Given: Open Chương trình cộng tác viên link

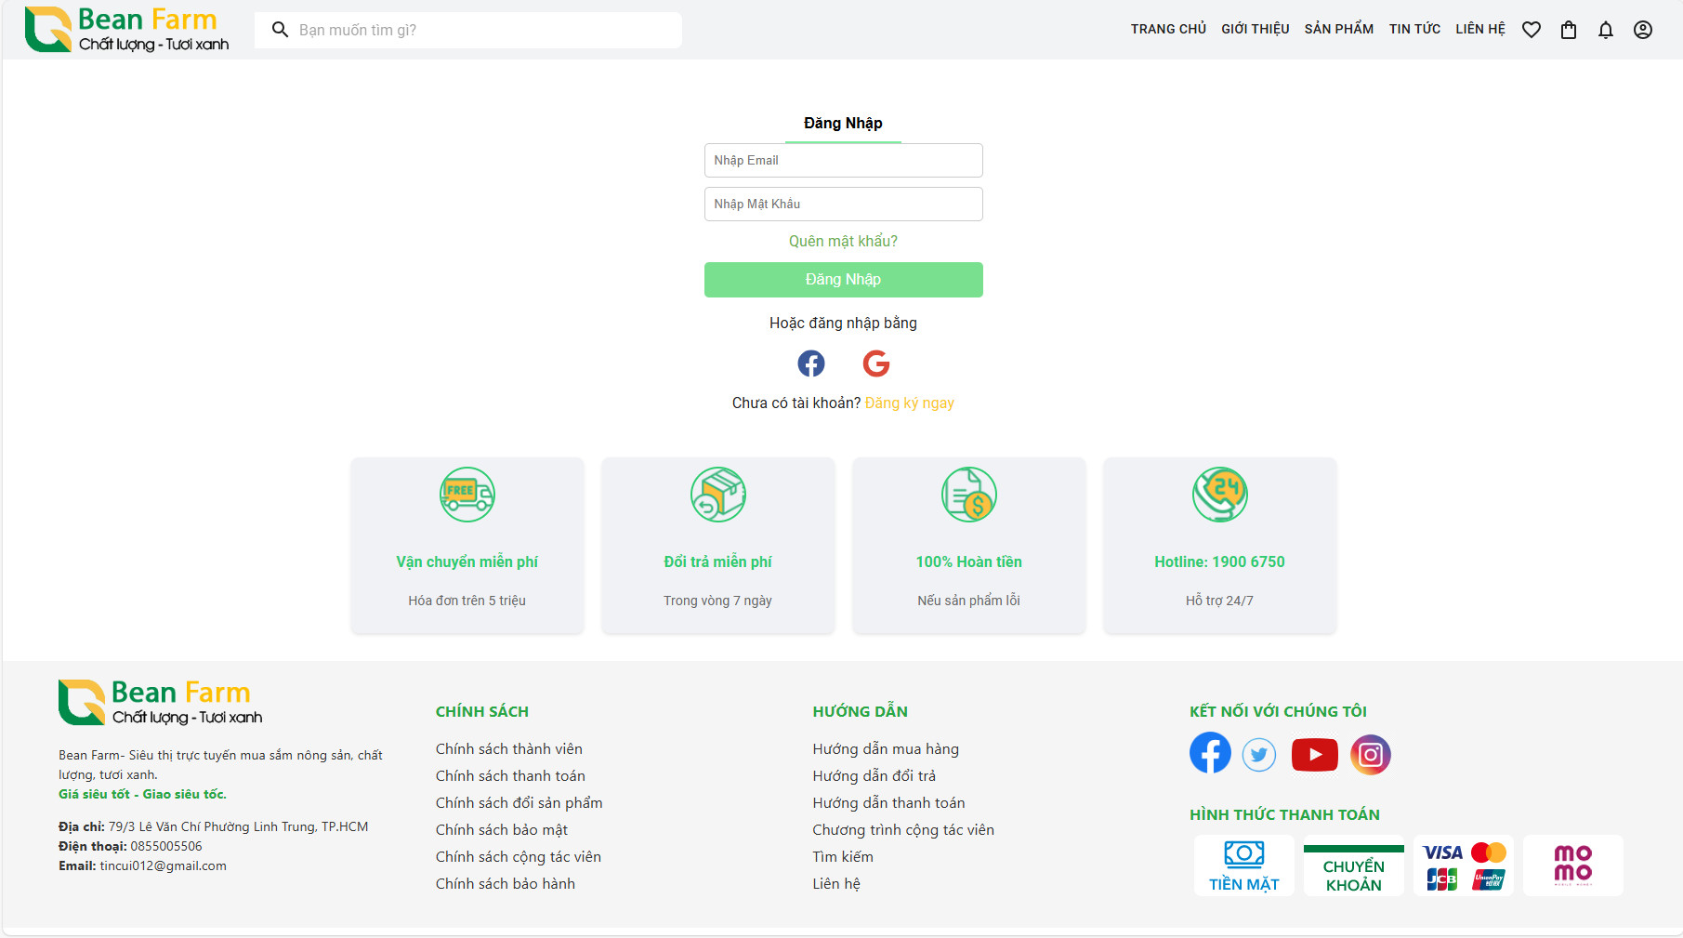Looking at the screenshot, I should pyautogui.click(x=903, y=830).
